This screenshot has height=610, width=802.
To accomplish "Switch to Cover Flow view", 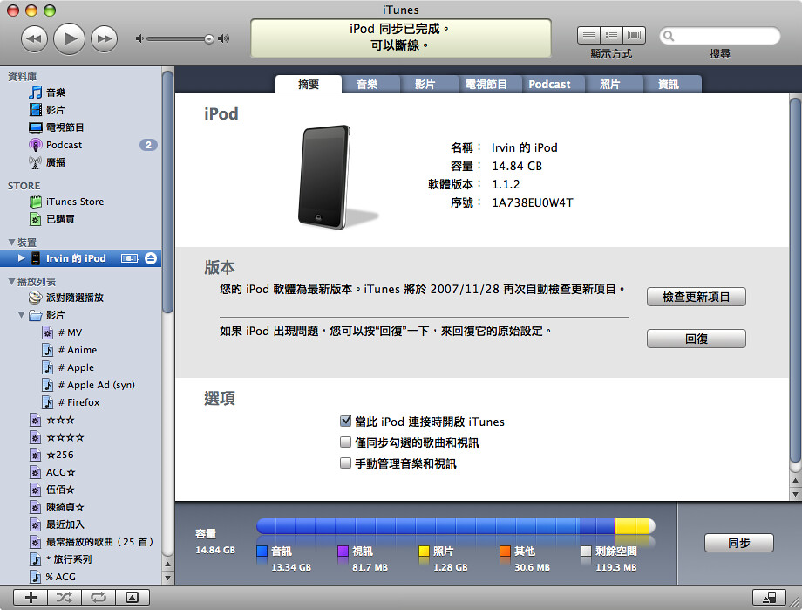I will tap(634, 36).
